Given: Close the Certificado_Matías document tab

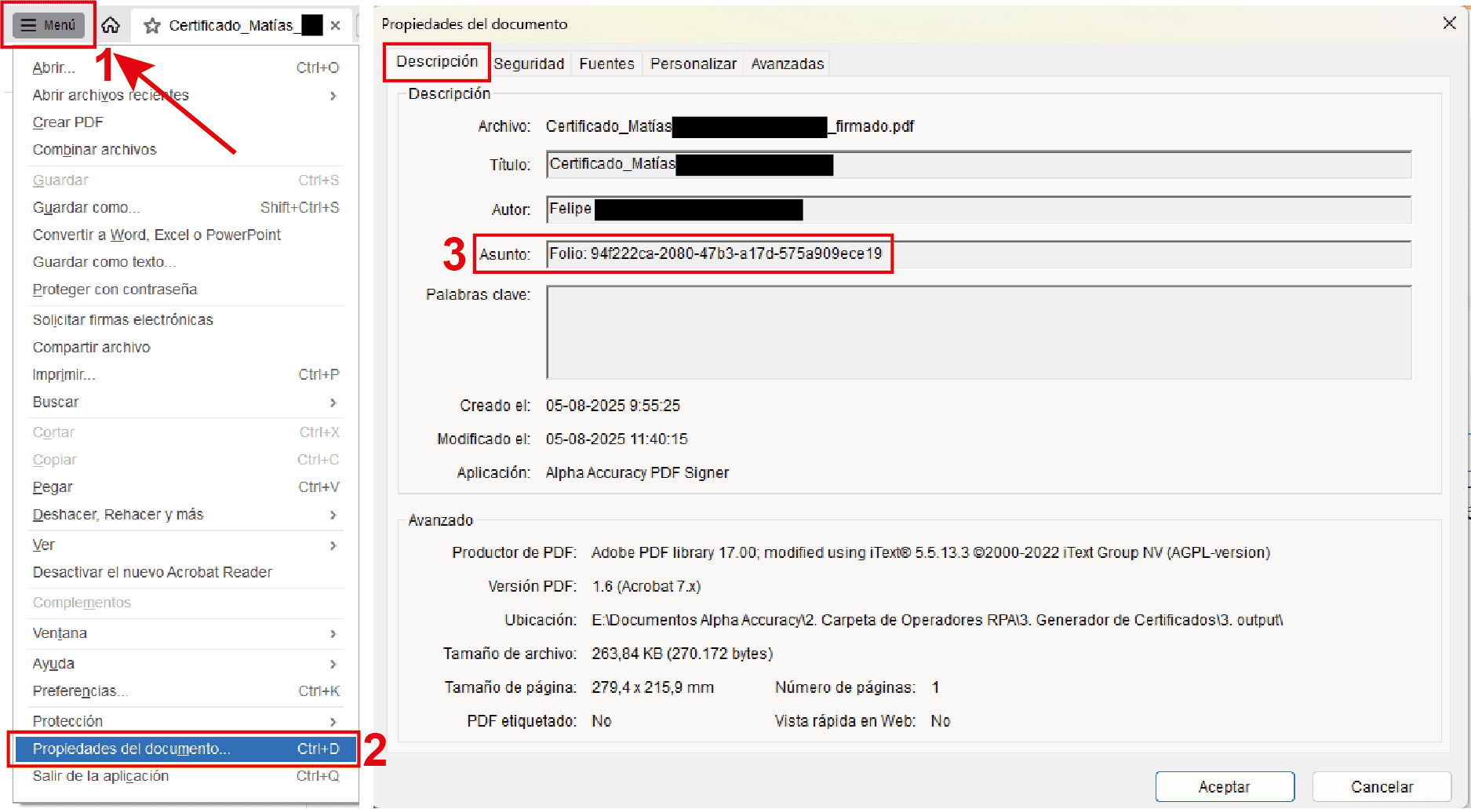Looking at the screenshot, I should [336, 26].
